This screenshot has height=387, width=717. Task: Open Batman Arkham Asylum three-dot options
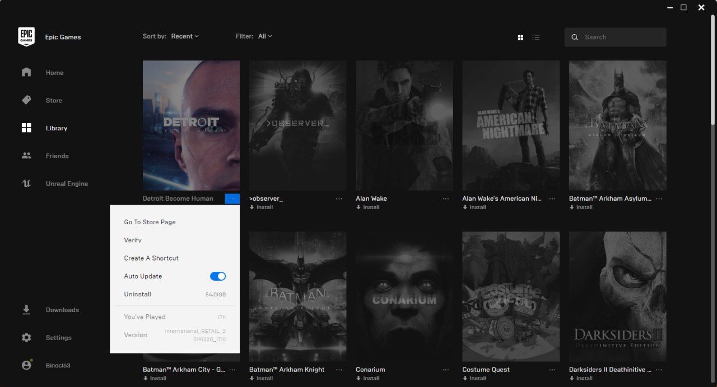click(x=659, y=199)
